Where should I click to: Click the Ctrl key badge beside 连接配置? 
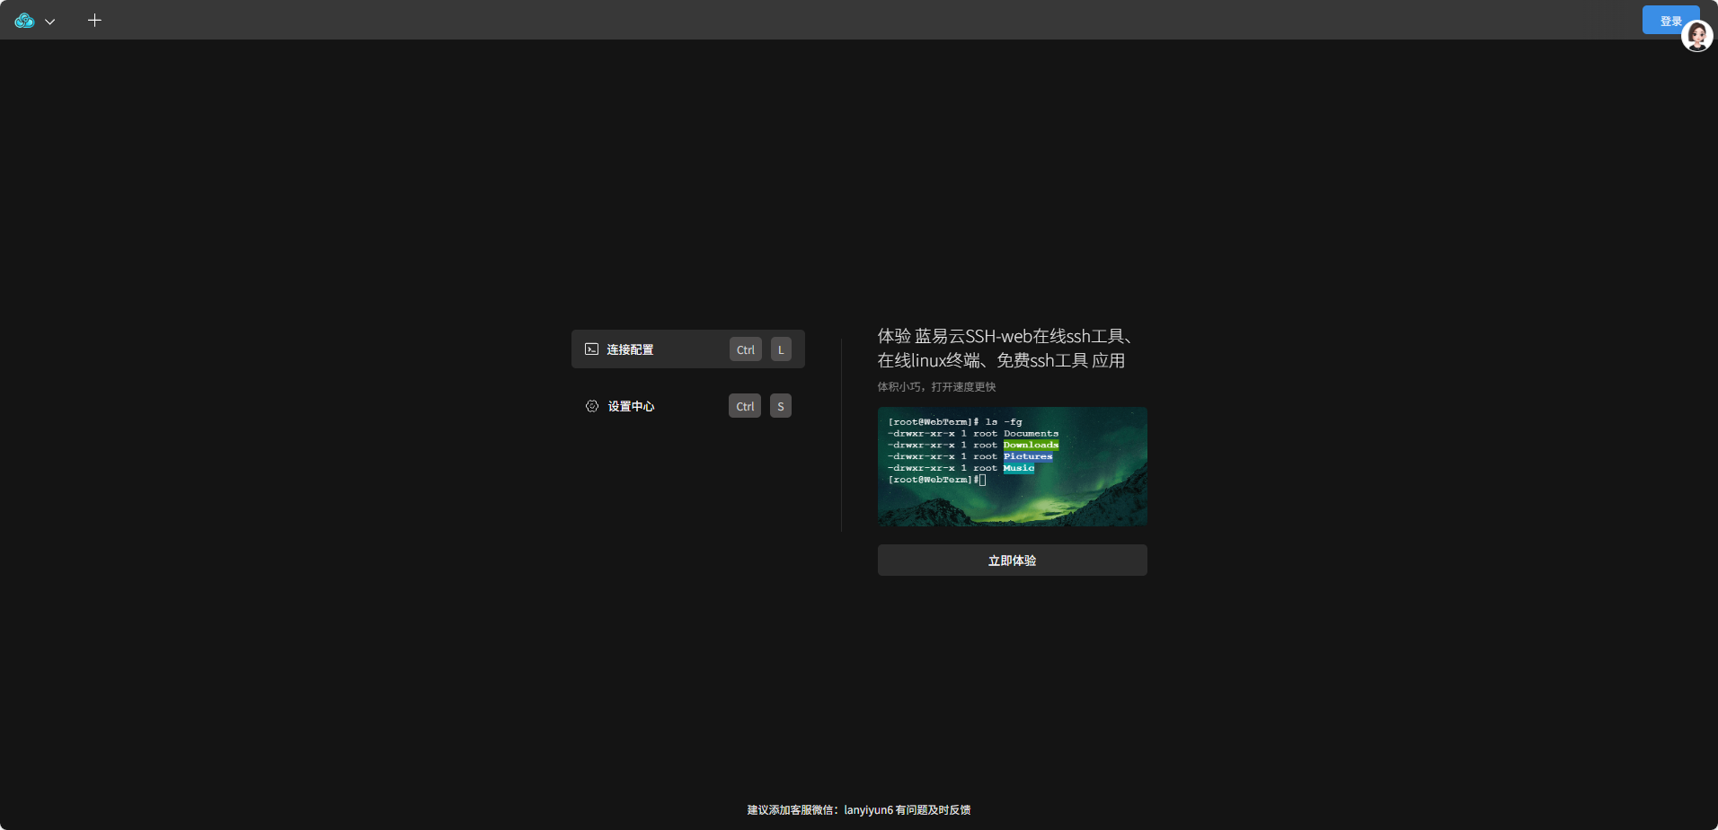tap(746, 349)
